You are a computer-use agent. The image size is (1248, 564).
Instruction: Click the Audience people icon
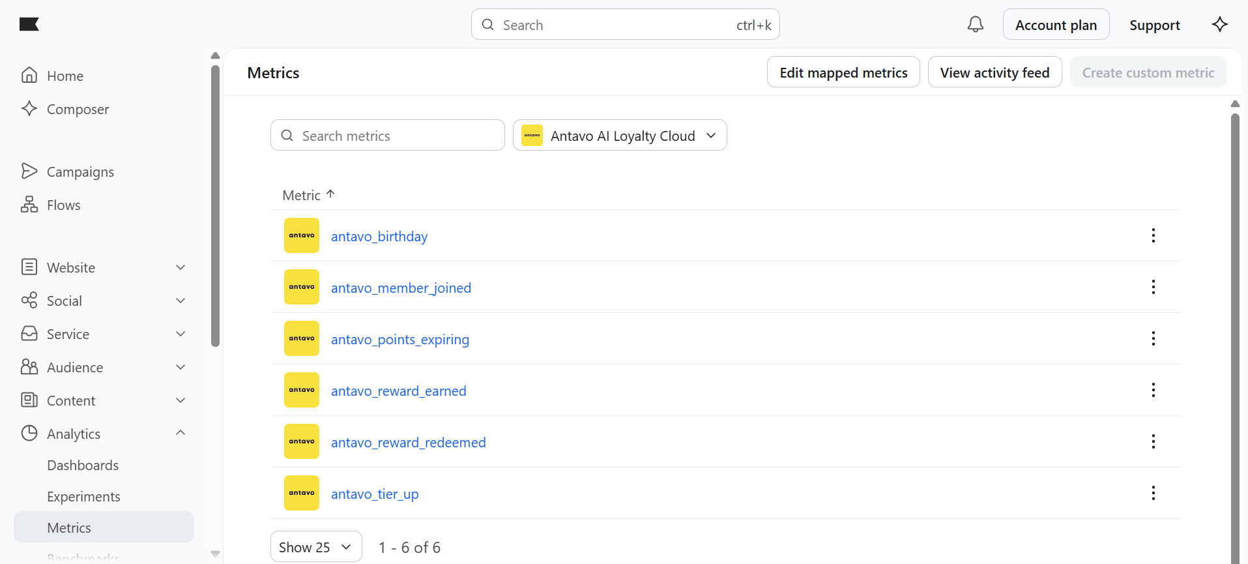pyautogui.click(x=29, y=367)
